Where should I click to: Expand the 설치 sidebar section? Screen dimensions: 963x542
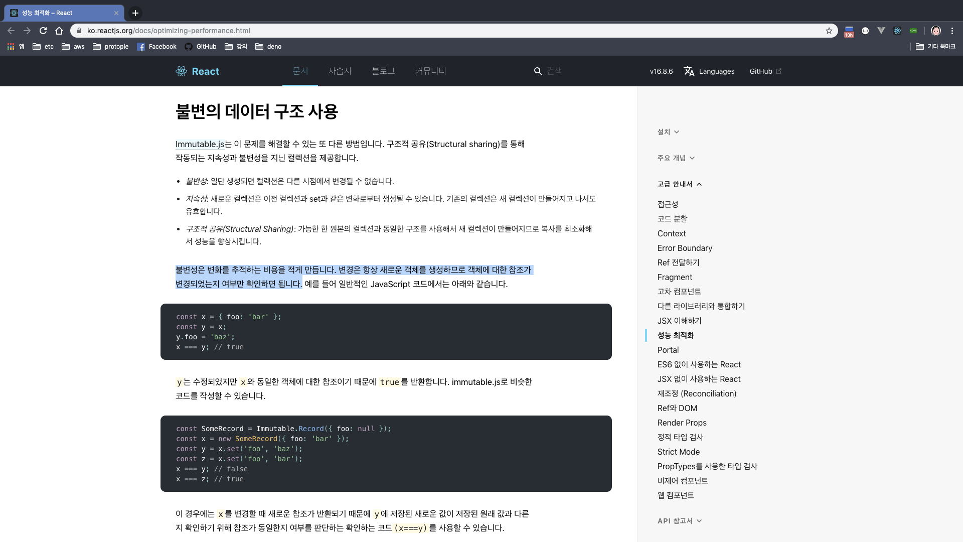[x=668, y=132]
